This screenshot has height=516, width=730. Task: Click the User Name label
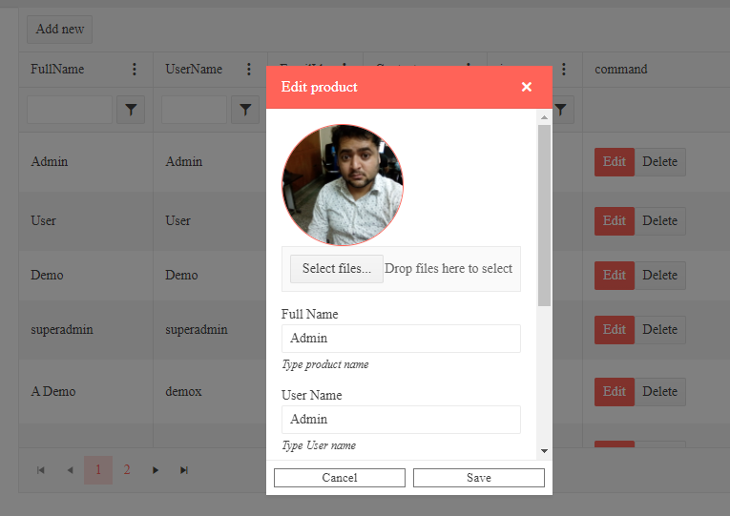point(311,396)
